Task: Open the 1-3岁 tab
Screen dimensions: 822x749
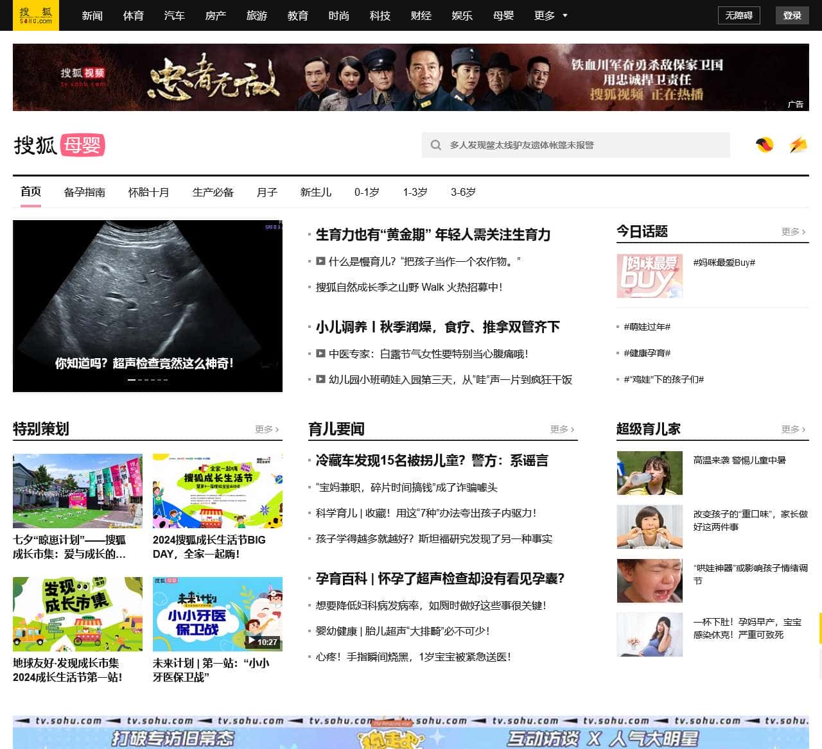Action: [x=415, y=192]
